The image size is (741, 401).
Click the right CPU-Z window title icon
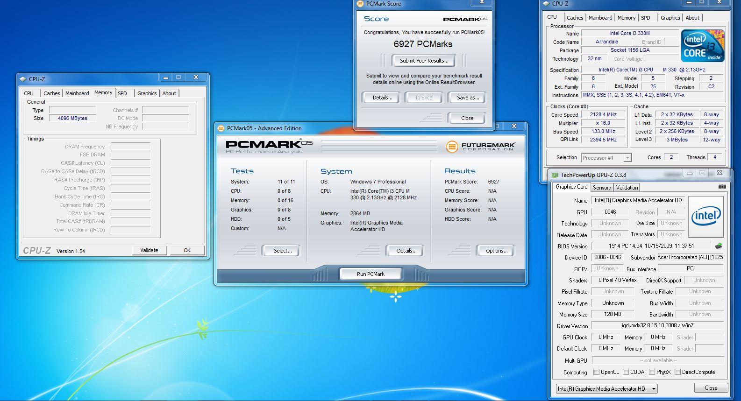[546, 4]
